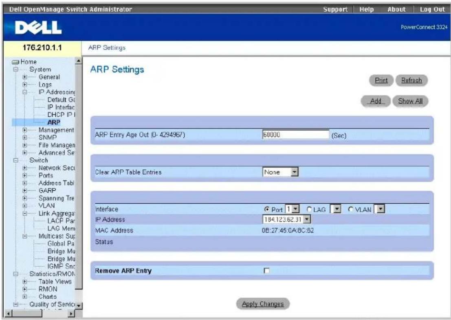Click the Add button
This screenshot has height=320, width=451.
(376, 101)
